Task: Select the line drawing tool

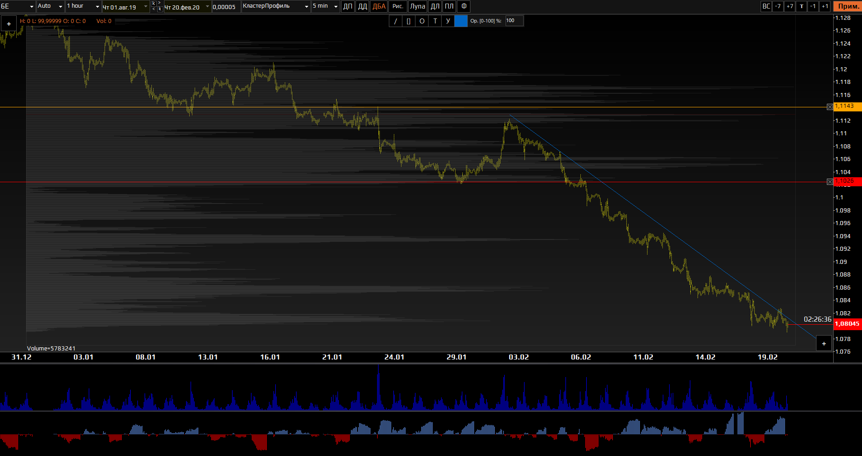Action: tap(396, 21)
